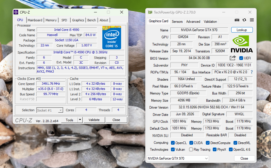The height and width of the screenshot is (168, 271).
Task: Toggle the Vulkan checkbox
Action: [x=173, y=149]
